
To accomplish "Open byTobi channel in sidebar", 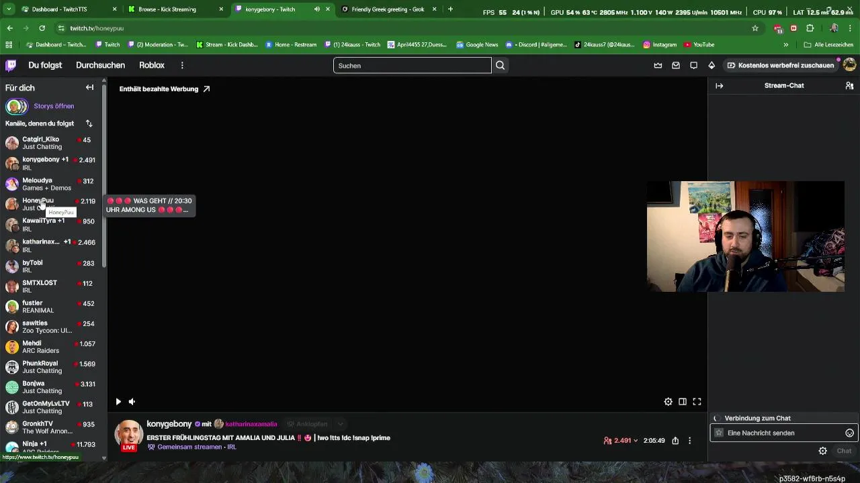I will [x=51, y=266].
